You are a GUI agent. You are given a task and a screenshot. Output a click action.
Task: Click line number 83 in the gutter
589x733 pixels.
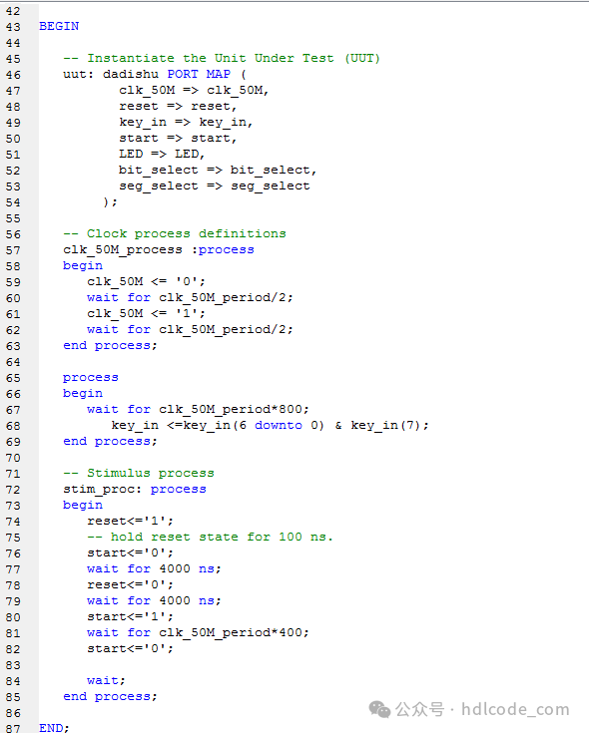point(13,665)
